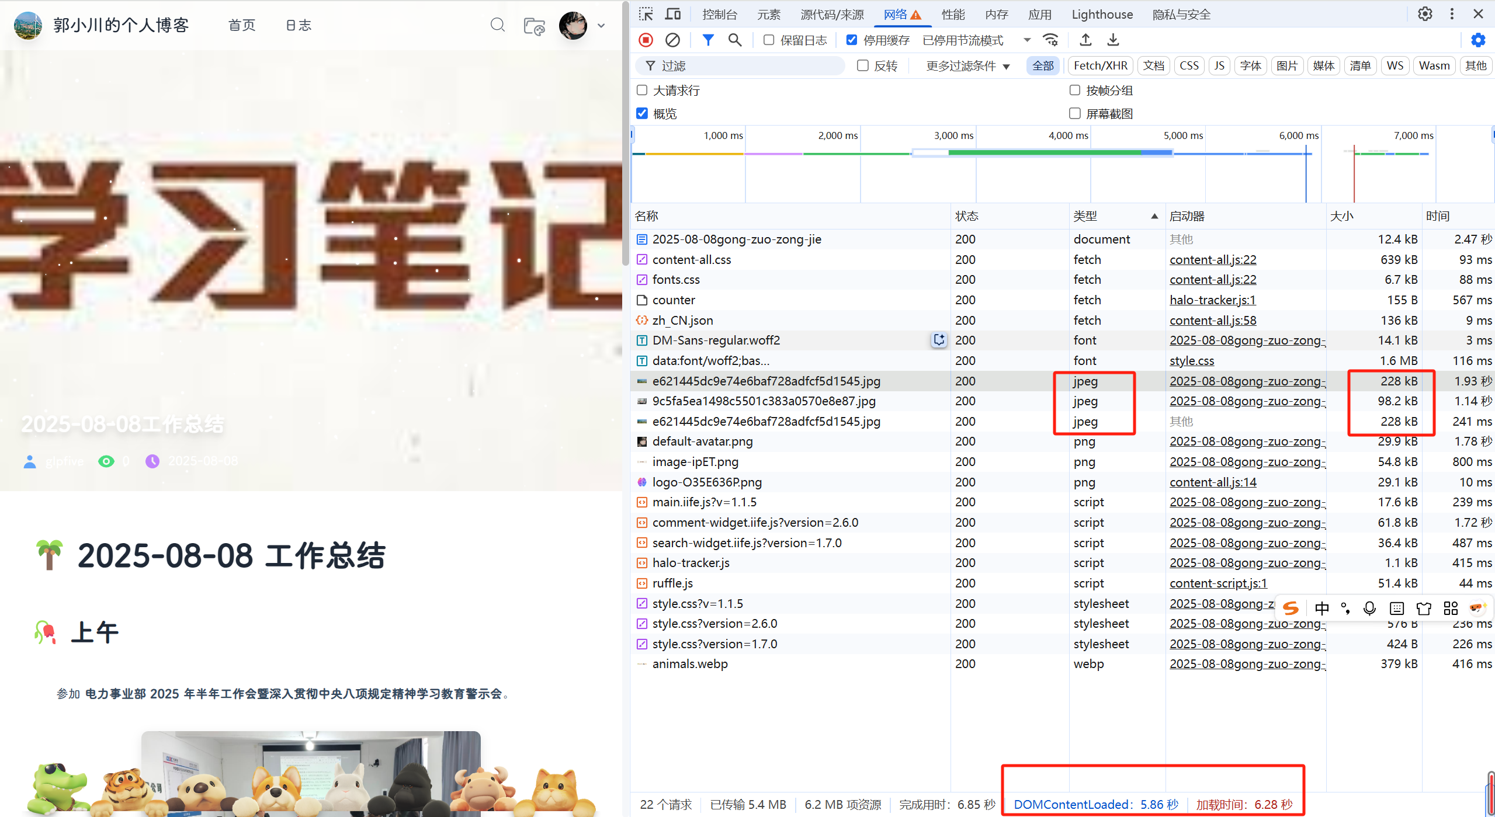This screenshot has height=817, width=1495.
Task: Uncheck the 概览 checkbox
Action: tap(641, 113)
